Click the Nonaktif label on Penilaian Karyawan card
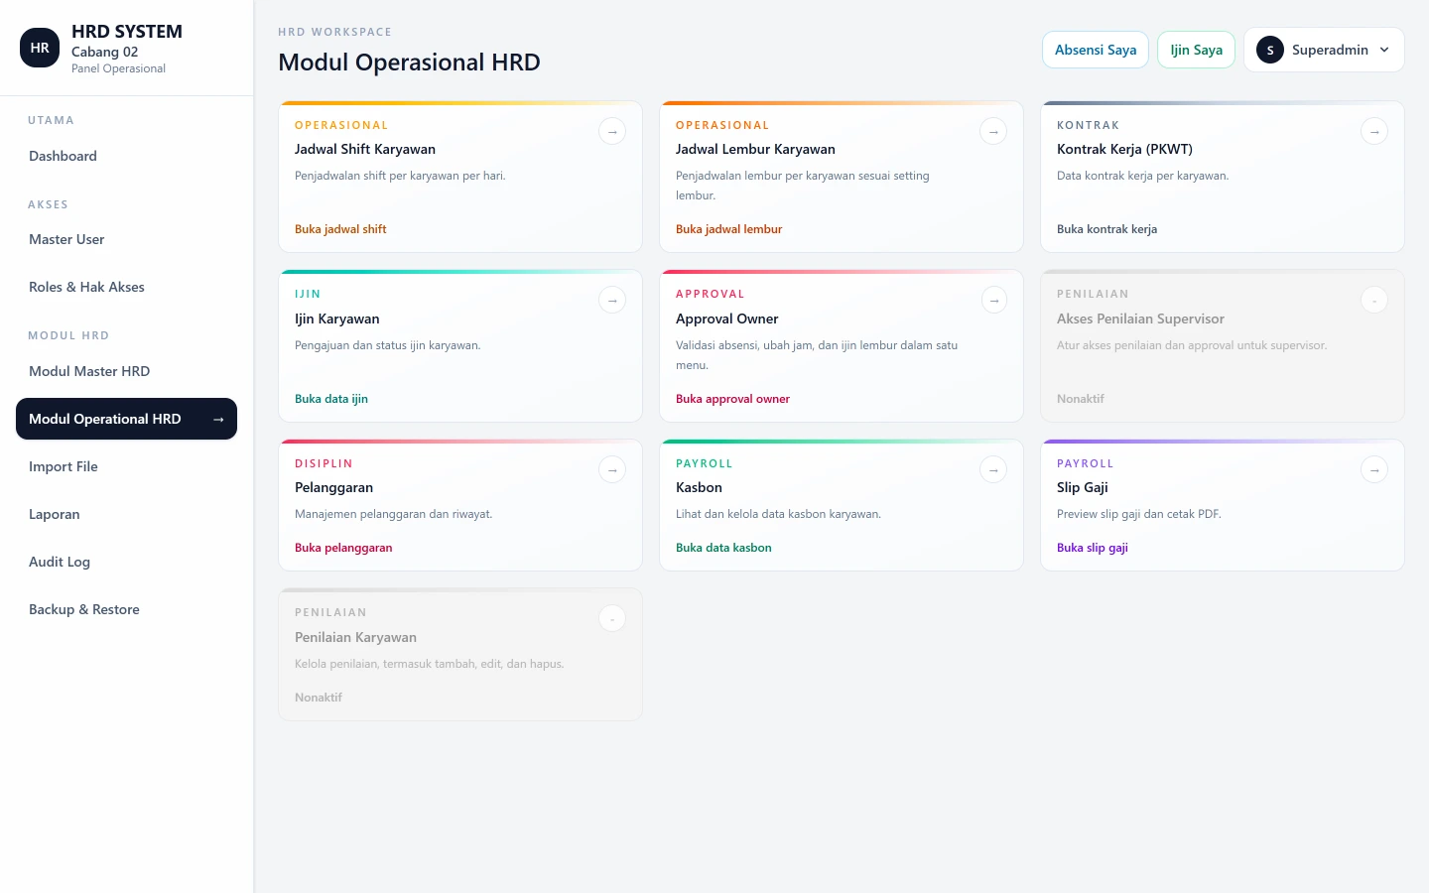Screen dimensions: 1429x893 (x=319, y=698)
